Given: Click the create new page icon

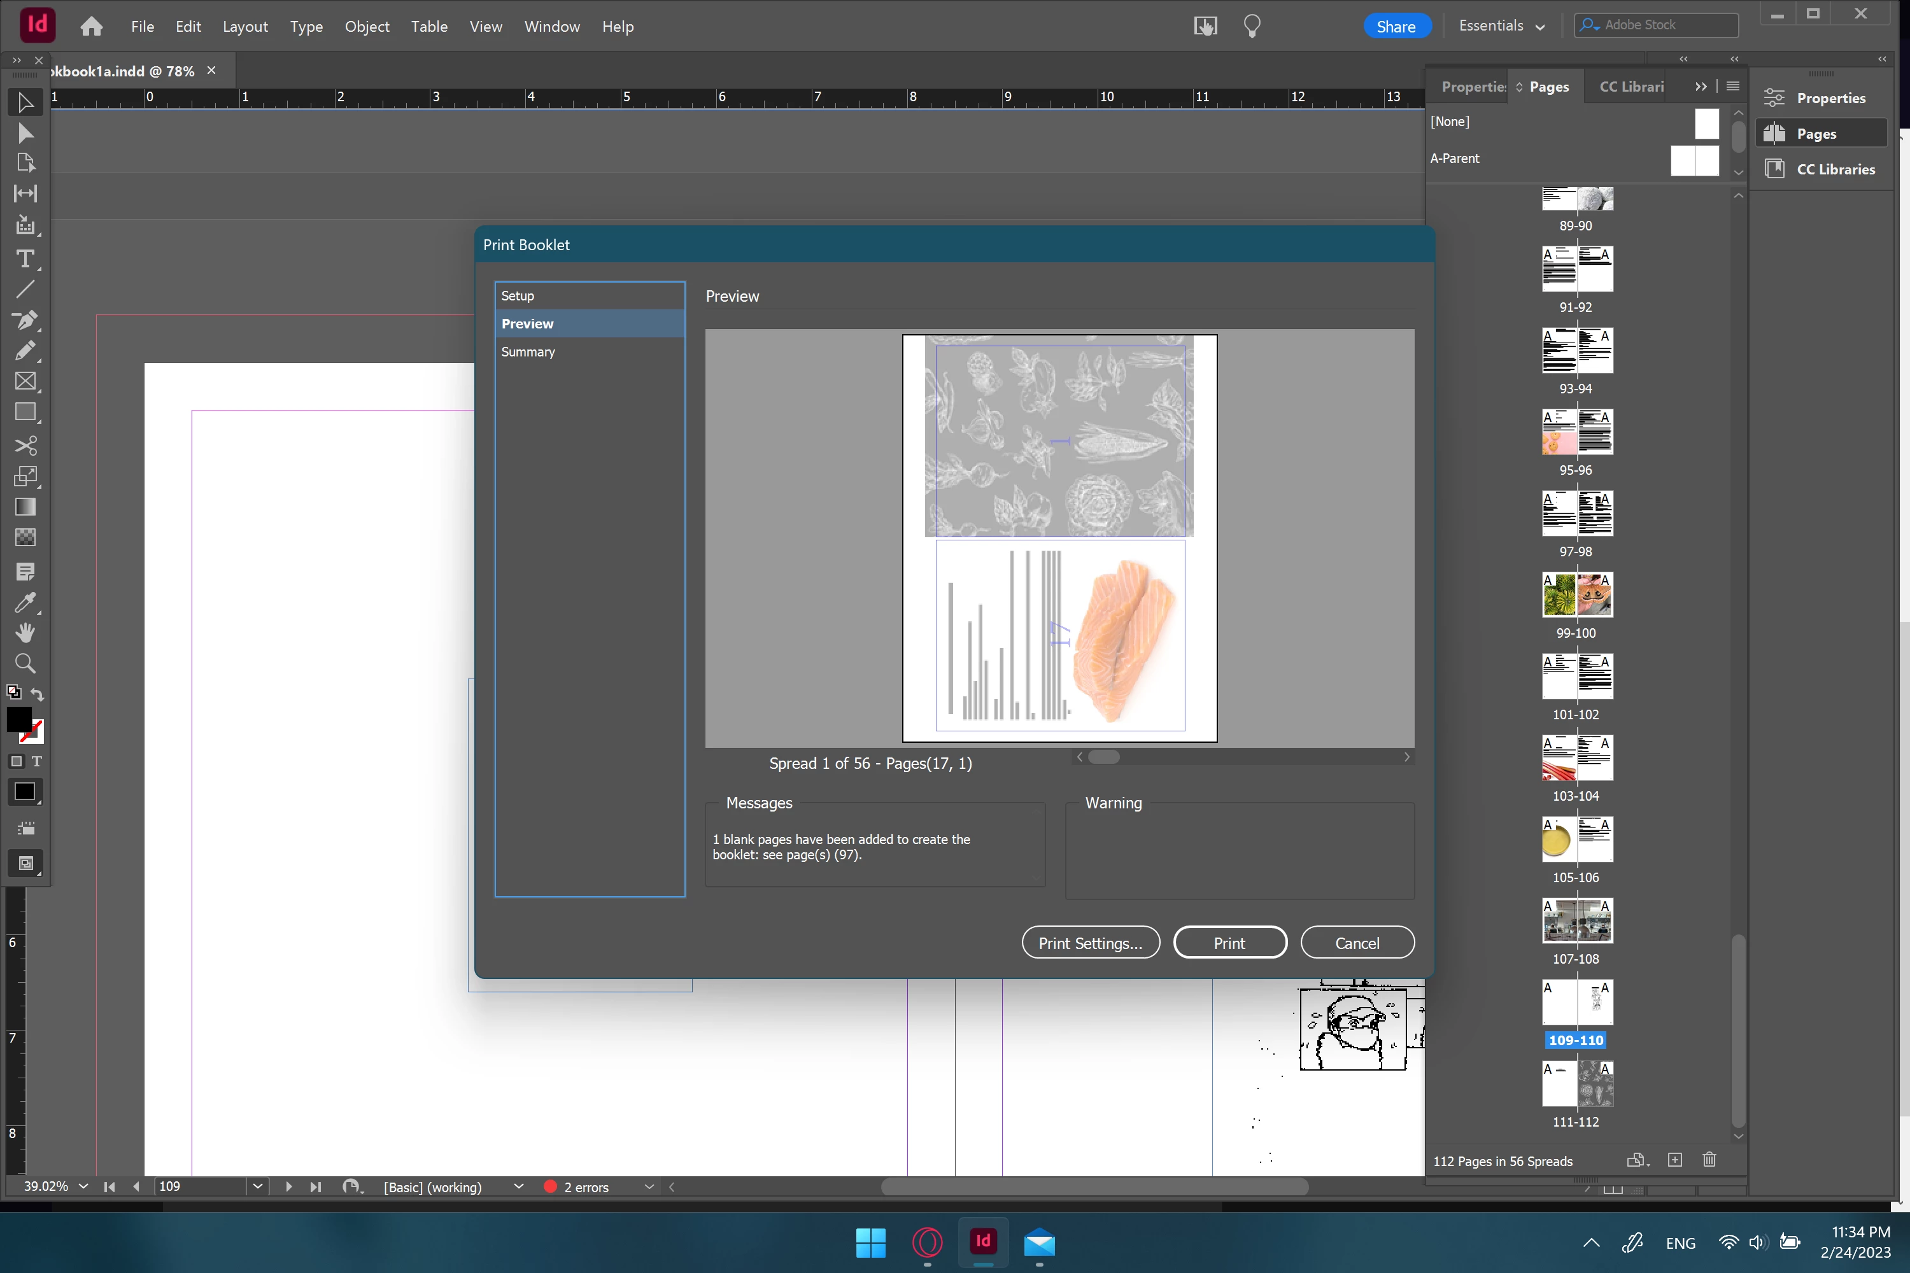Looking at the screenshot, I should point(1674,1160).
